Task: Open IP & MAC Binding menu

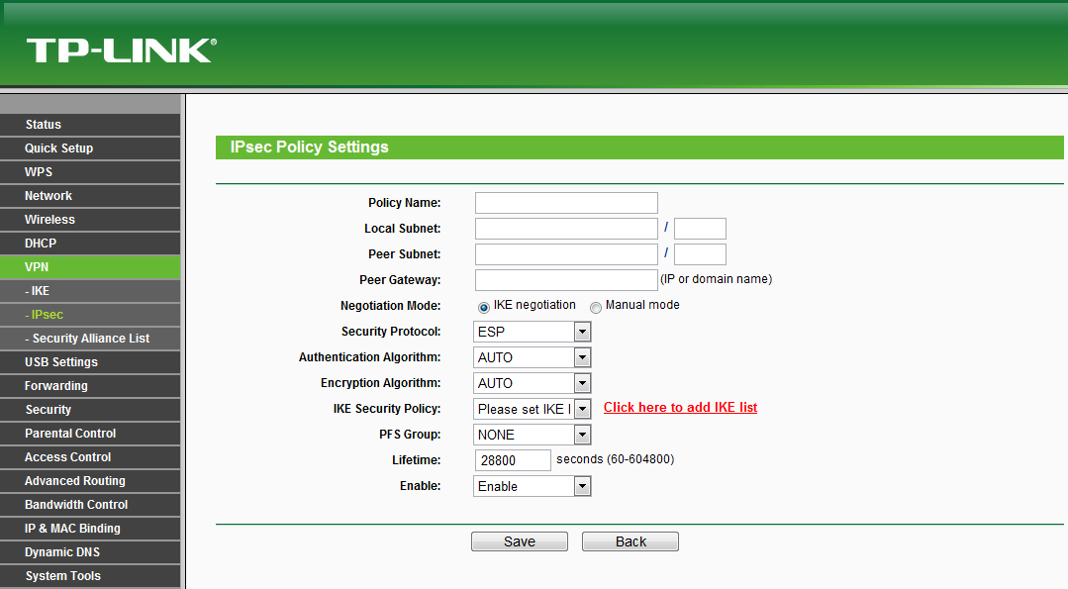Action: point(90,529)
